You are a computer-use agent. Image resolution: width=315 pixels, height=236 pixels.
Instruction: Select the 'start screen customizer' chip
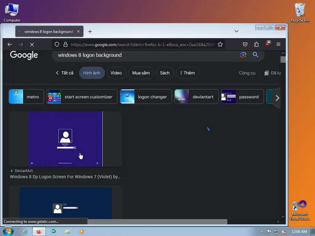[x=82, y=96]
